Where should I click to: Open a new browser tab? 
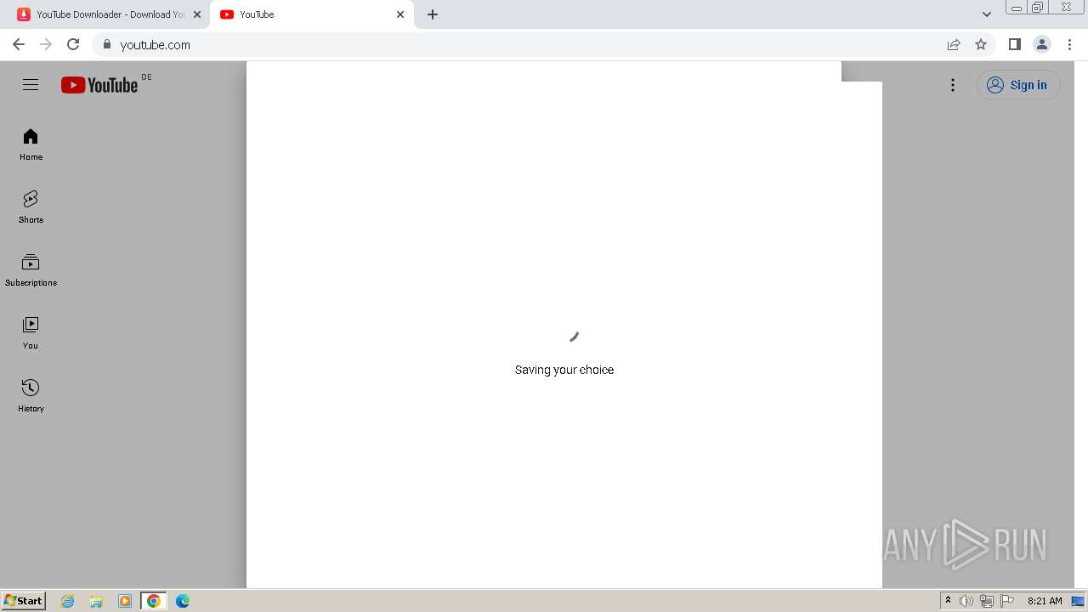(x=433, y=14)
